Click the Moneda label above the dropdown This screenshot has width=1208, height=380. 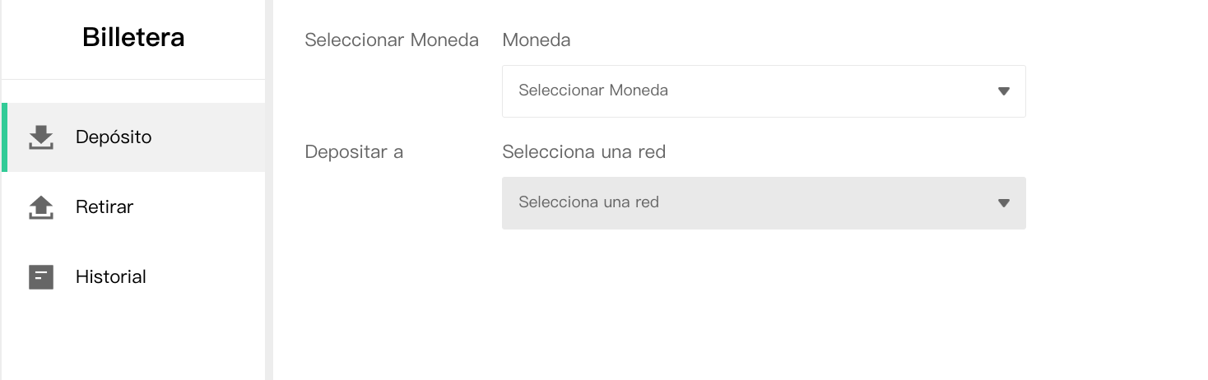point(537,40)
